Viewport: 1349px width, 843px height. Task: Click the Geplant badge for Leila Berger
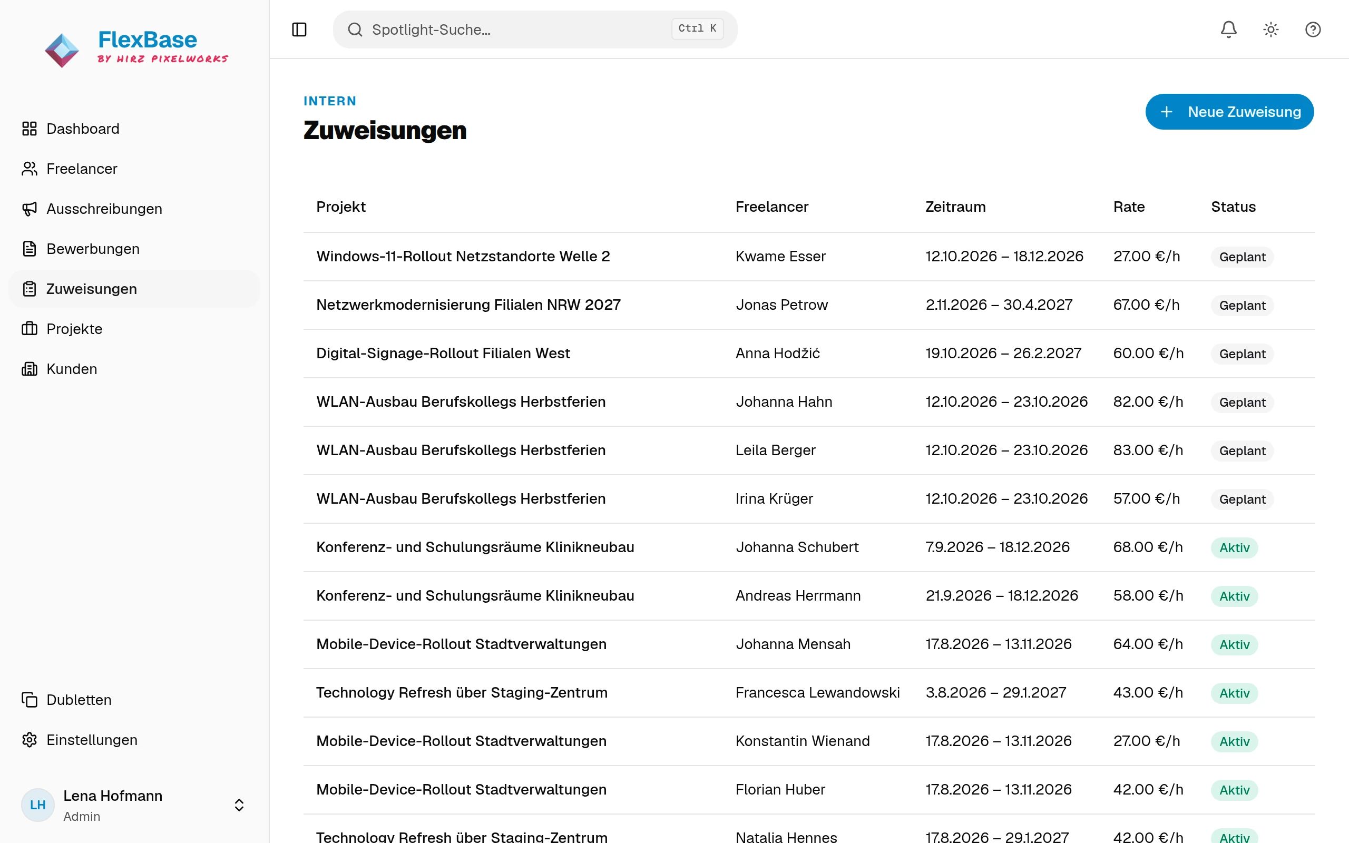1242,450
